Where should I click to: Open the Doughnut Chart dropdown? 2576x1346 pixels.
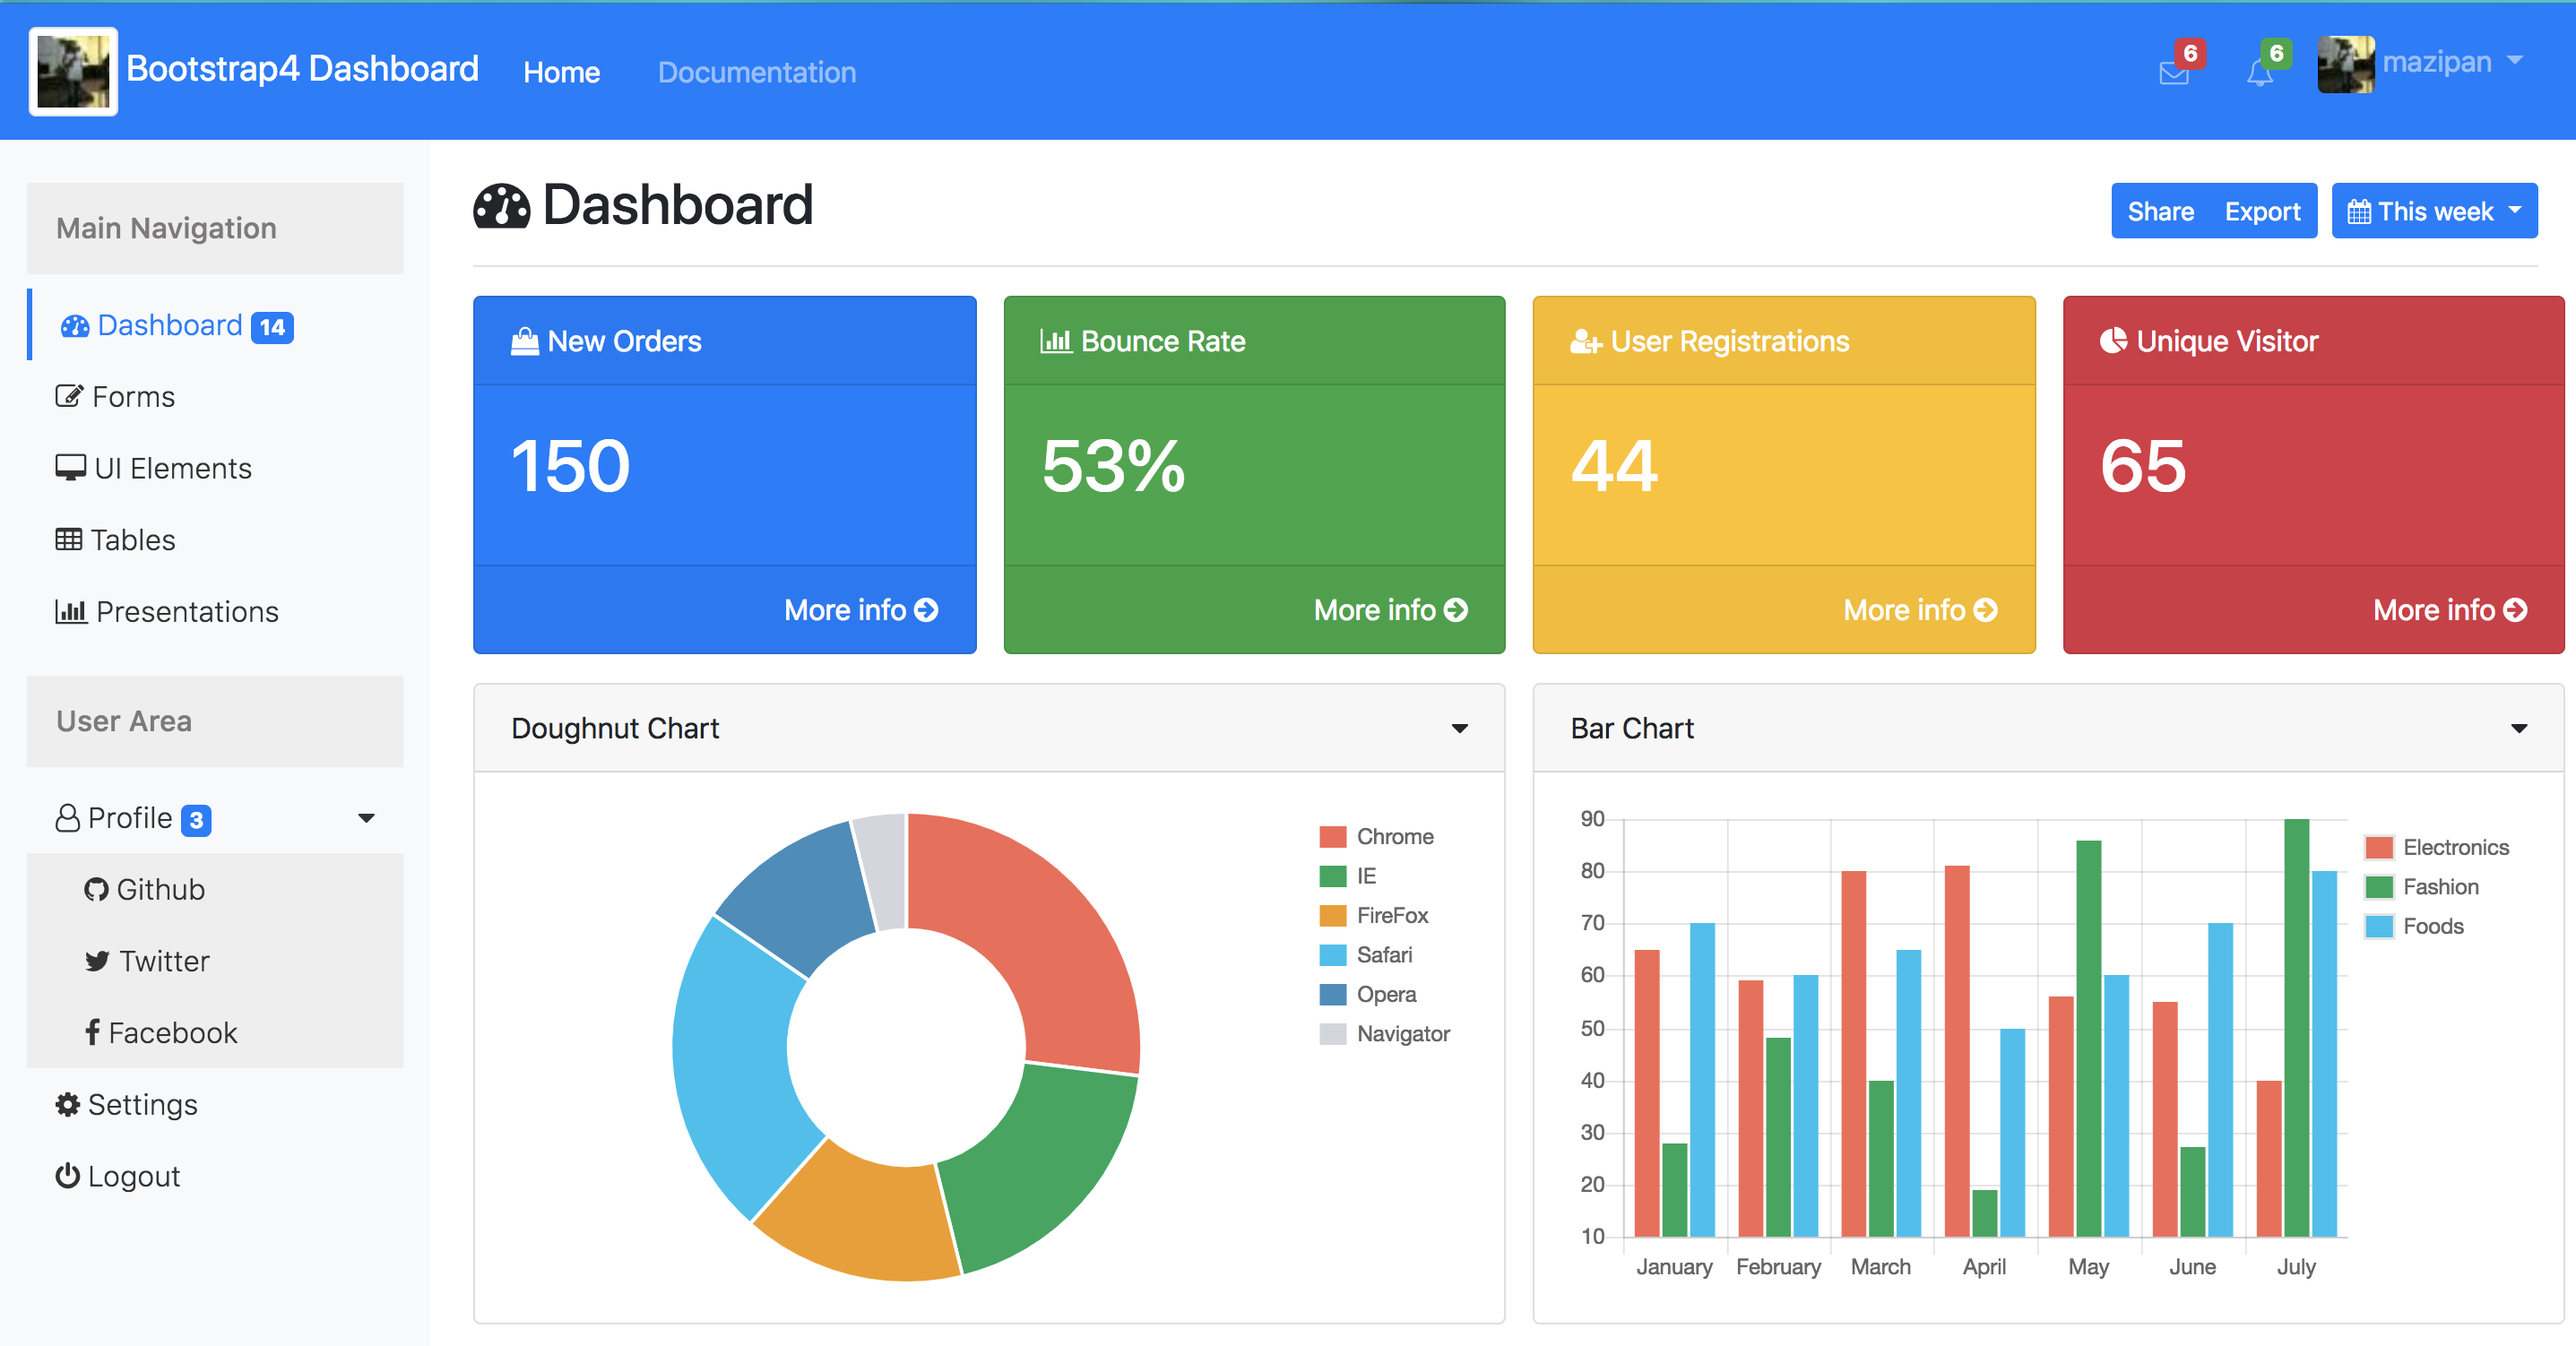[1460, 728]
